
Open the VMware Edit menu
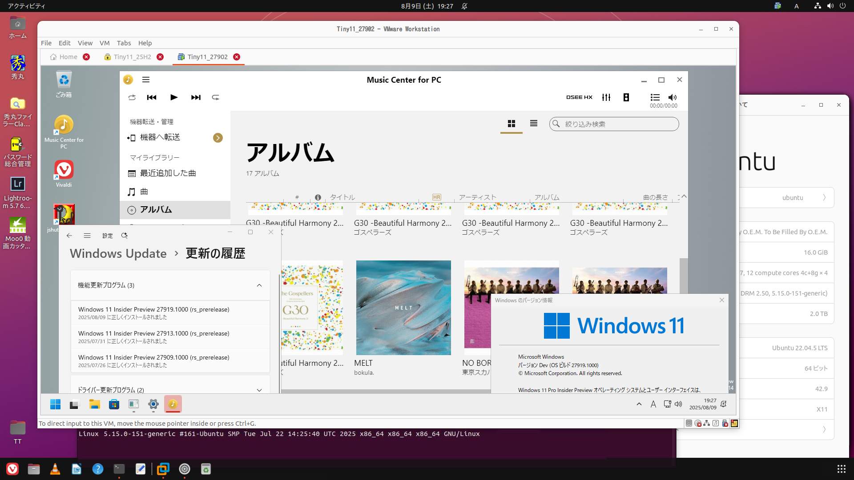pyautogui.click(x=64, y=43)
